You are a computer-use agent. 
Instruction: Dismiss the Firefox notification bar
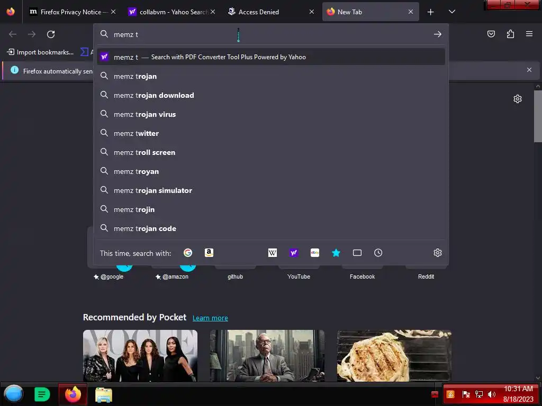coord(529,70)
